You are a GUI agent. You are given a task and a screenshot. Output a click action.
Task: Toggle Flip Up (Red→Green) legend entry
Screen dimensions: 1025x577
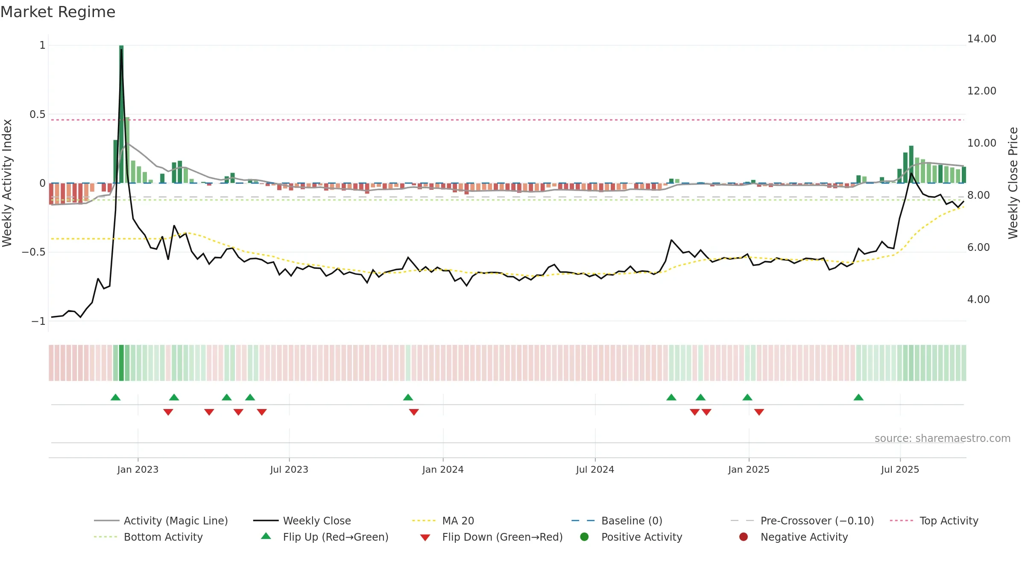click(325, 537)
